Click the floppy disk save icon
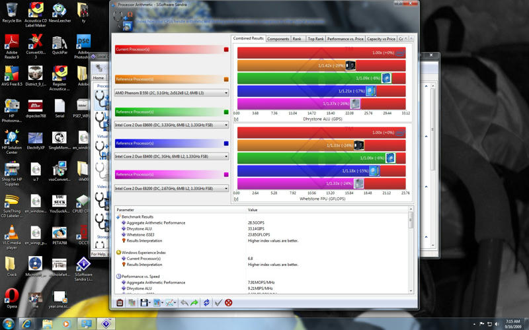 [x=144, y=303]
